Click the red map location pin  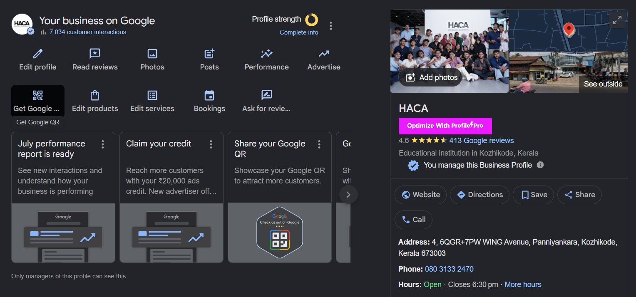pos(569,30)
